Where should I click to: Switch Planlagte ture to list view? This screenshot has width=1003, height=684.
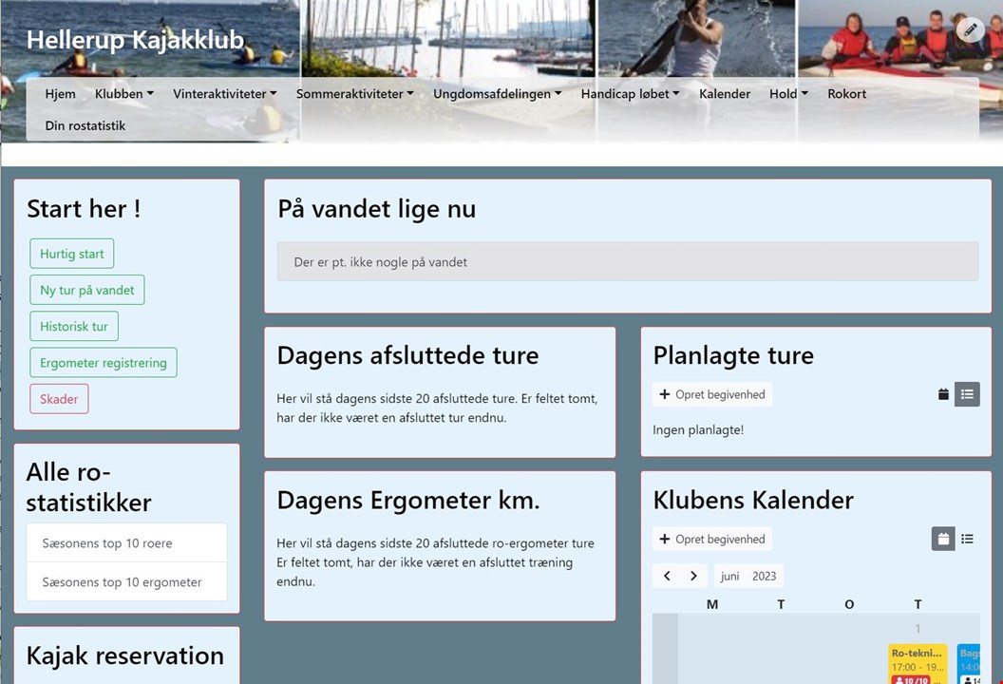[967, 394]
